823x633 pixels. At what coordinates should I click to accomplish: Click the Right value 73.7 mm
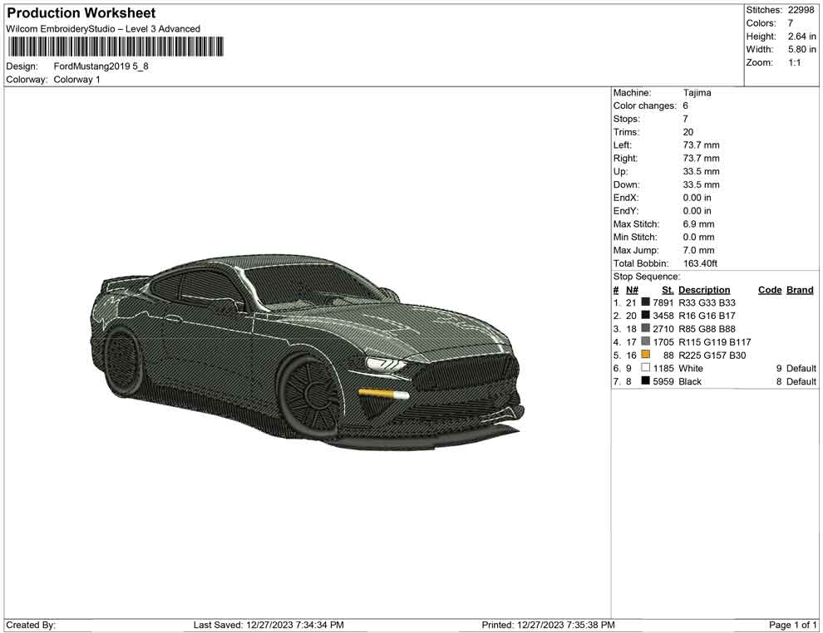click(x=702, y=159)
